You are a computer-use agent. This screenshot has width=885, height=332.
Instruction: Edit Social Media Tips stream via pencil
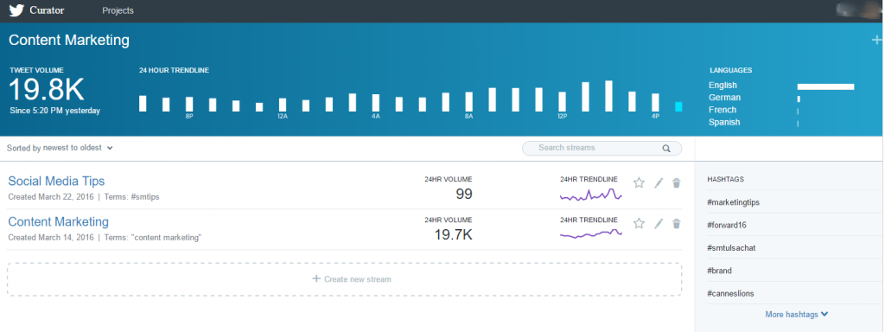[658, 183]
